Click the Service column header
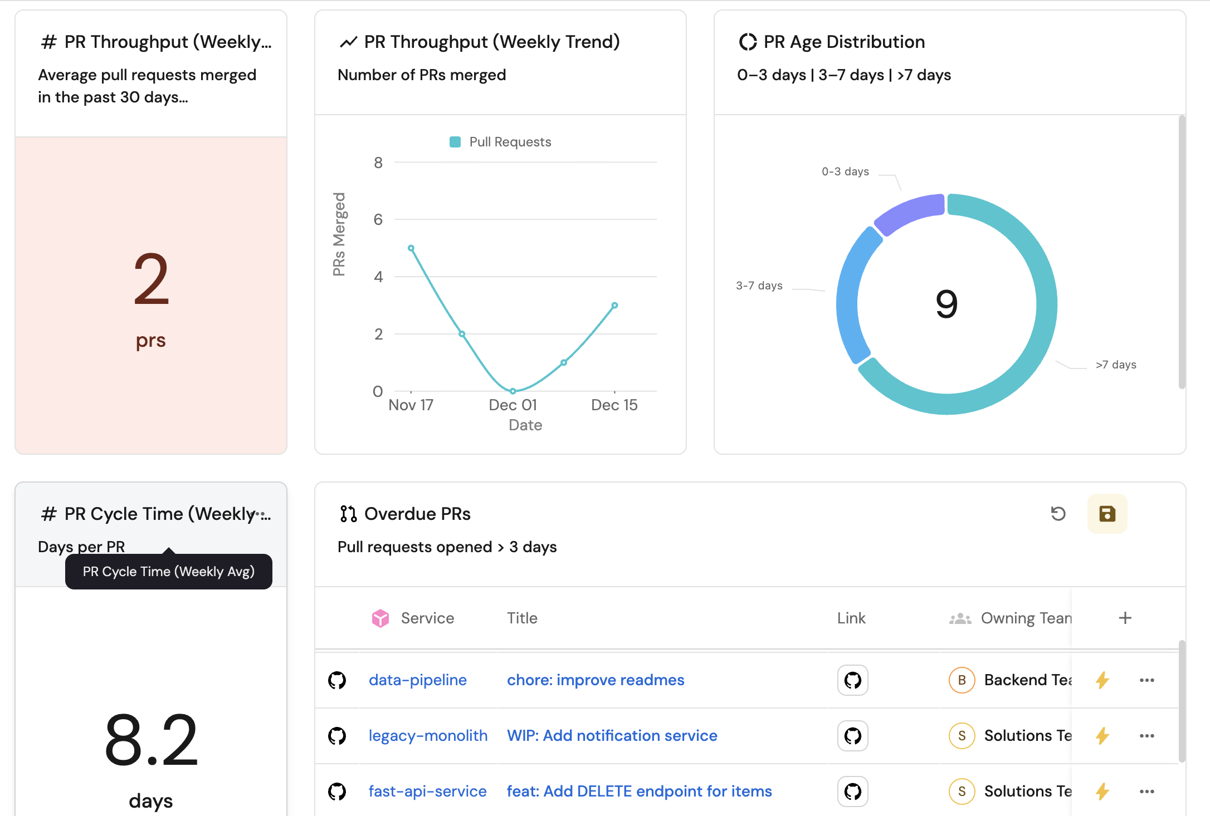The height and width of the screenshot is (816, 1210). [x=427, y=618]
